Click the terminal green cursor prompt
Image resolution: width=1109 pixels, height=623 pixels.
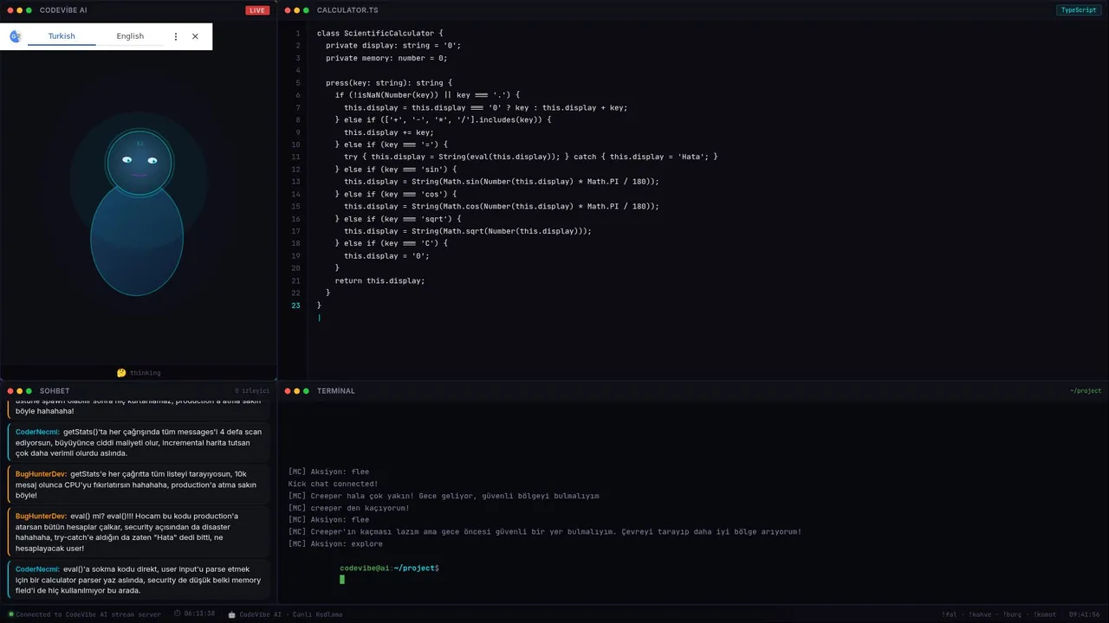point(342,580)
